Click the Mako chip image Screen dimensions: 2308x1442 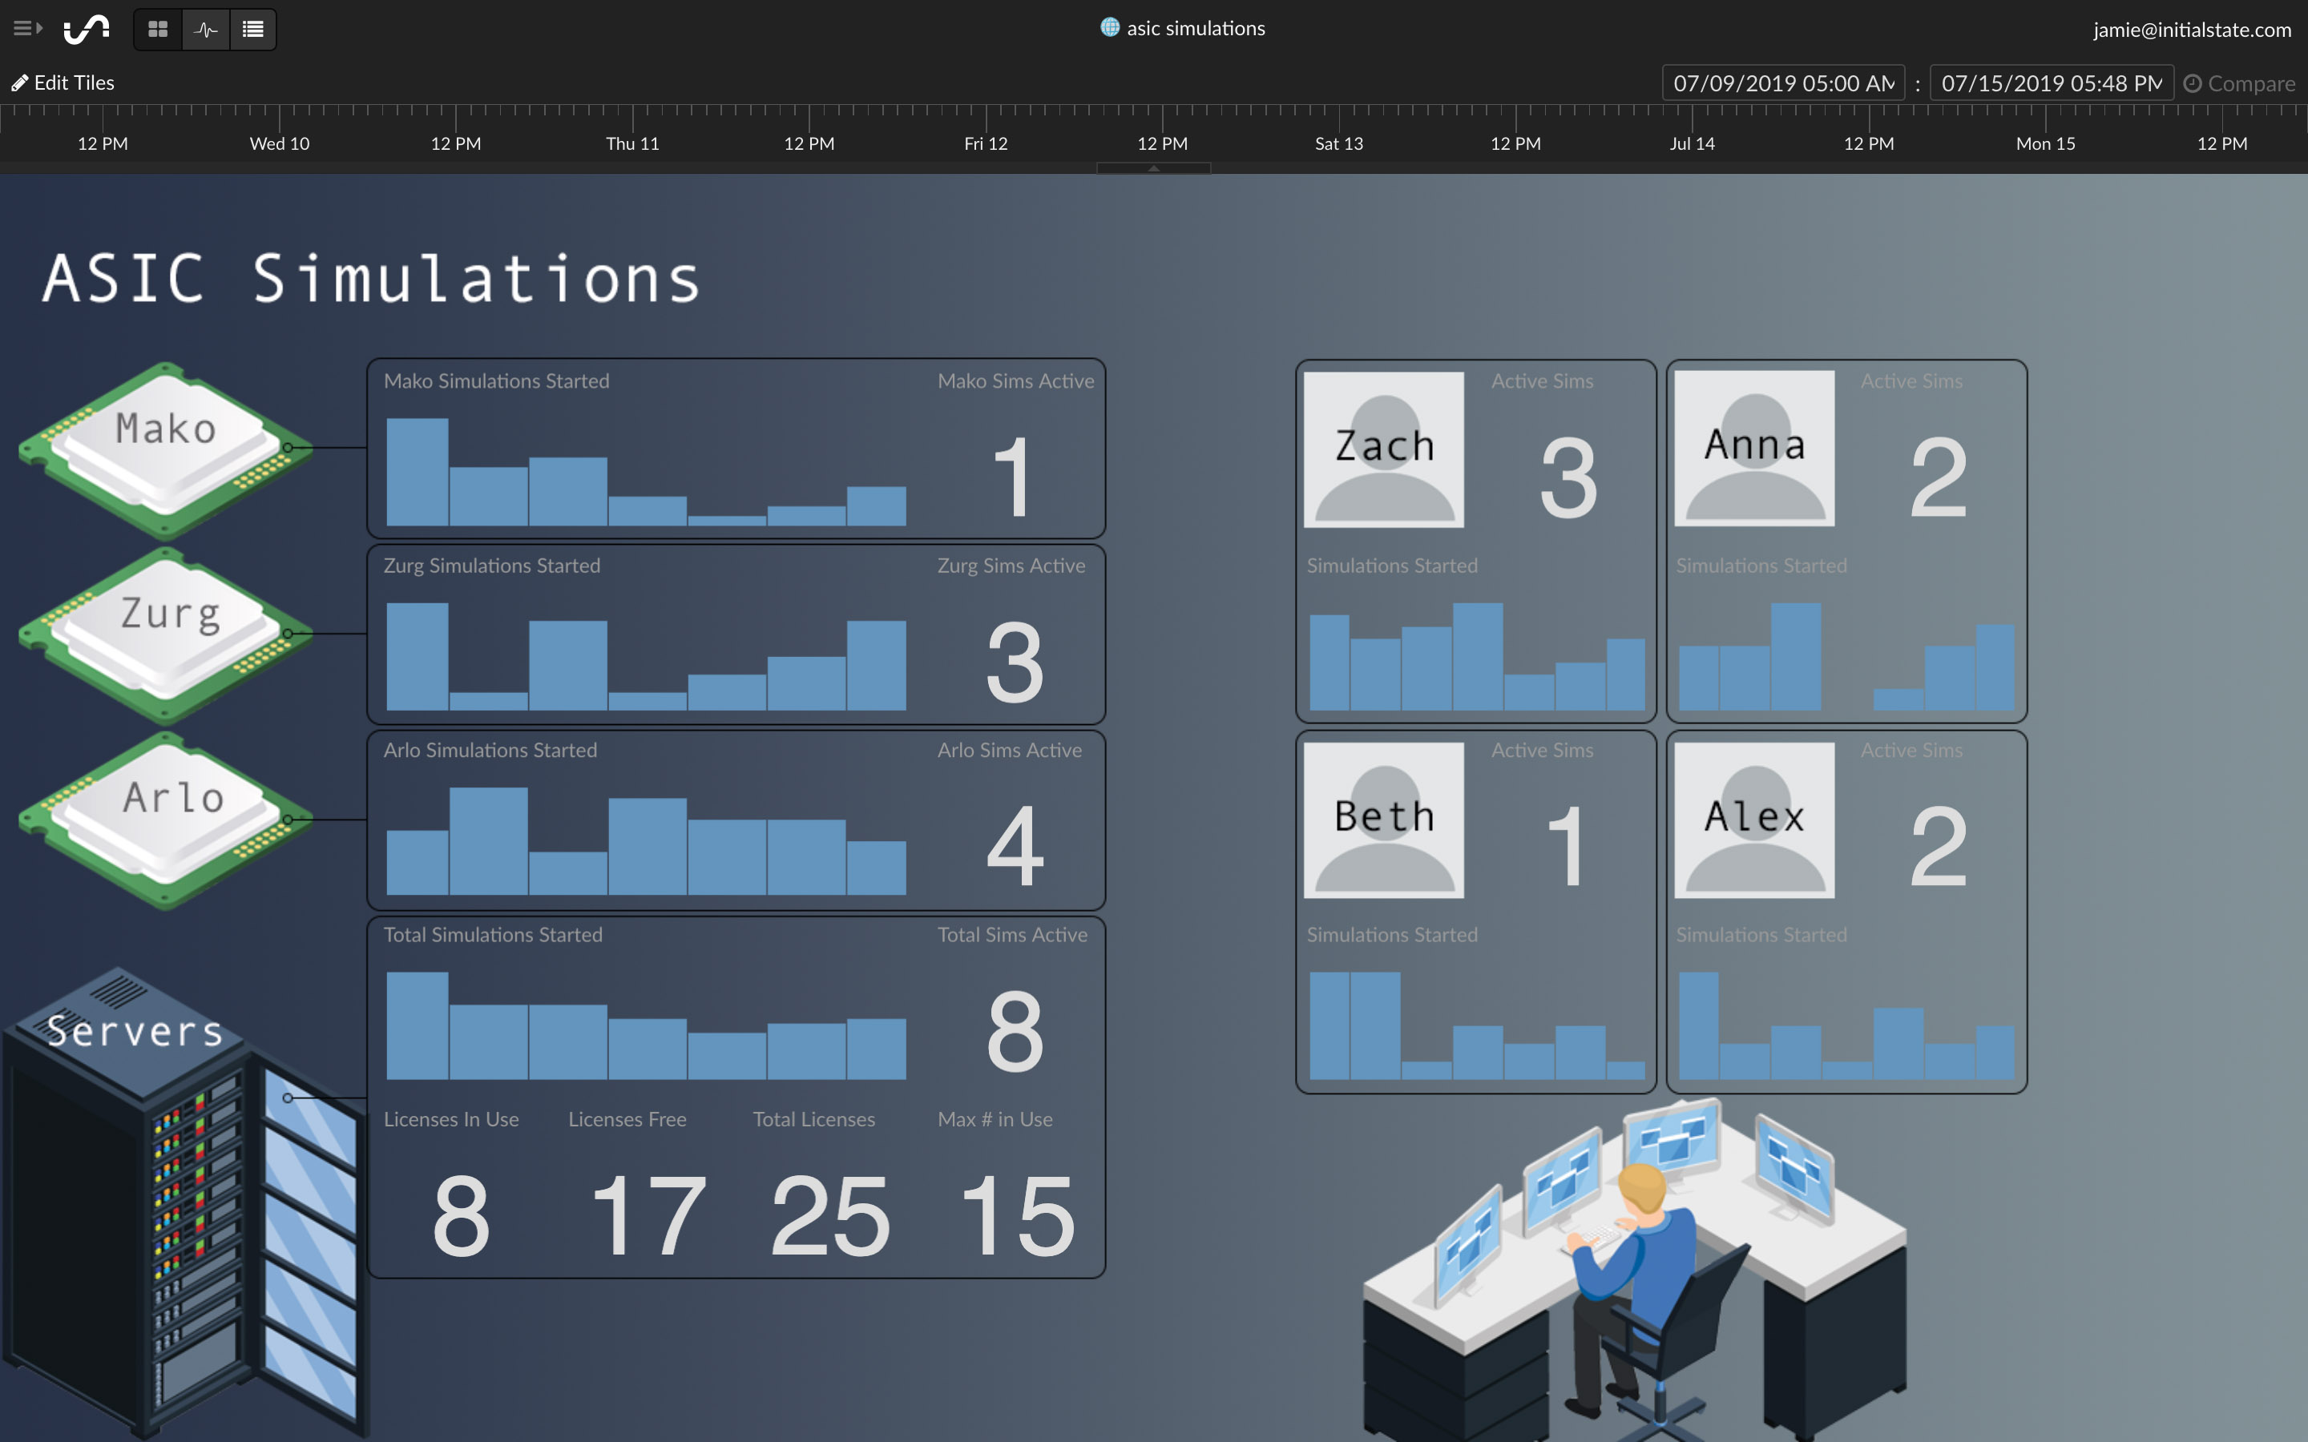[x=166, y=449]
